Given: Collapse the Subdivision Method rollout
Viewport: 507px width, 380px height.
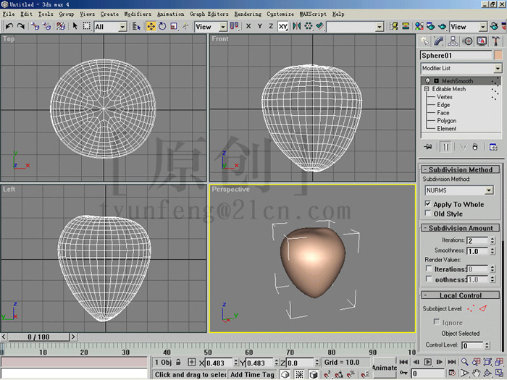Looking at the screenshot, I should (x=461, y=169).
